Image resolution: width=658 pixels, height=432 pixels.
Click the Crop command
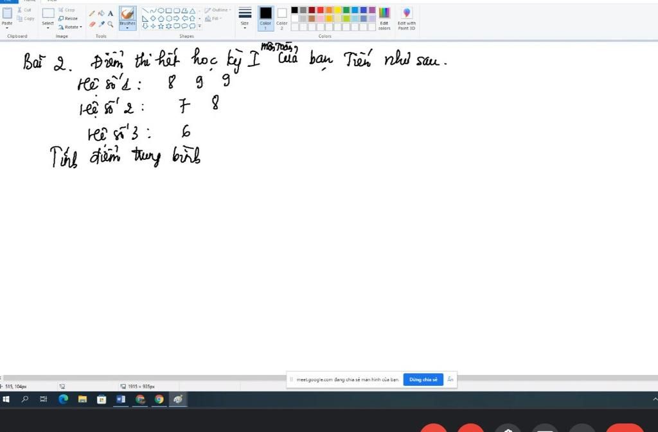click(66, 10)
